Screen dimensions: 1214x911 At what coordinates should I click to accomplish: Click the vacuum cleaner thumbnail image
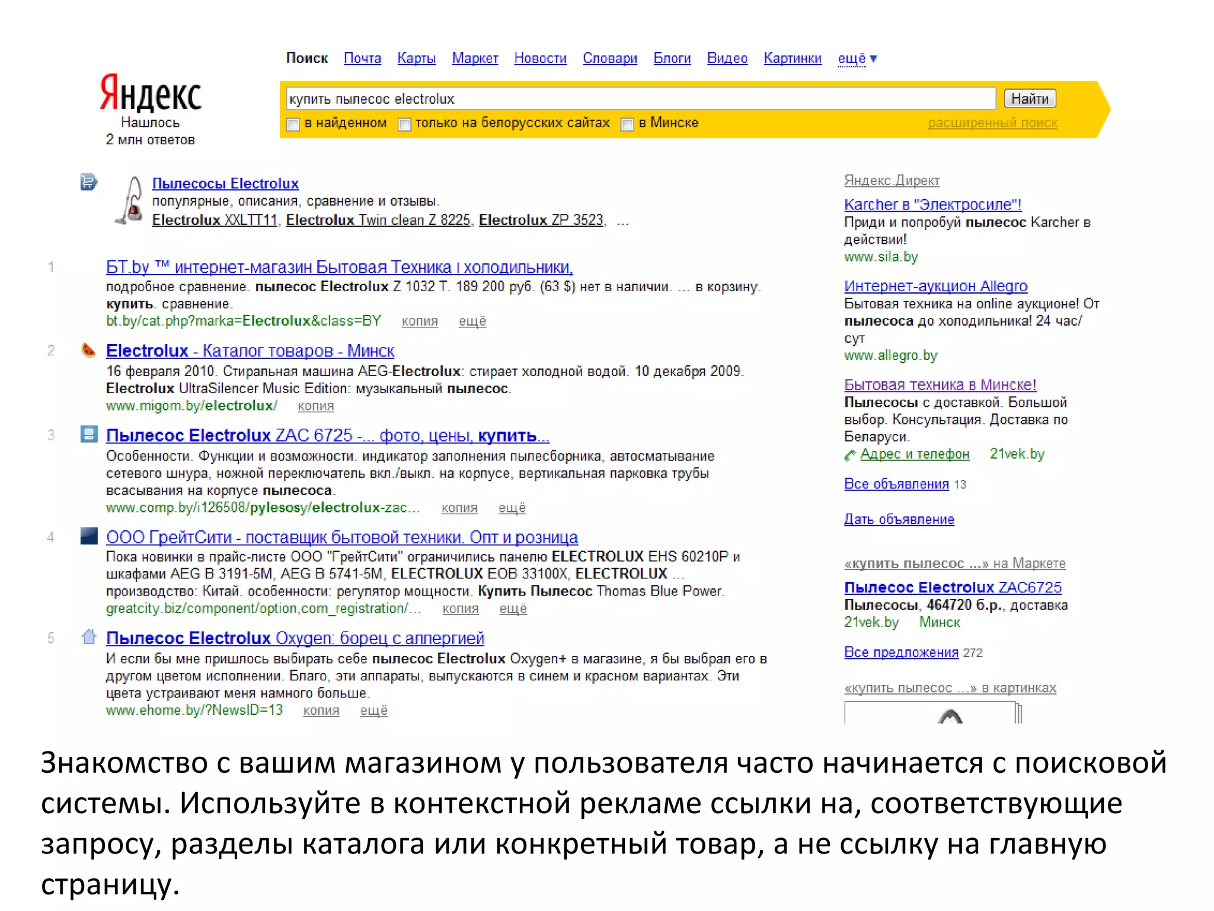tap(130, 200)
